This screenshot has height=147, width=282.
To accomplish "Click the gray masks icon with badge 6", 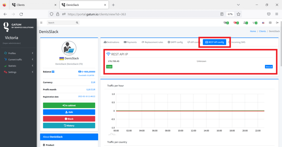I will pos(226,23).
